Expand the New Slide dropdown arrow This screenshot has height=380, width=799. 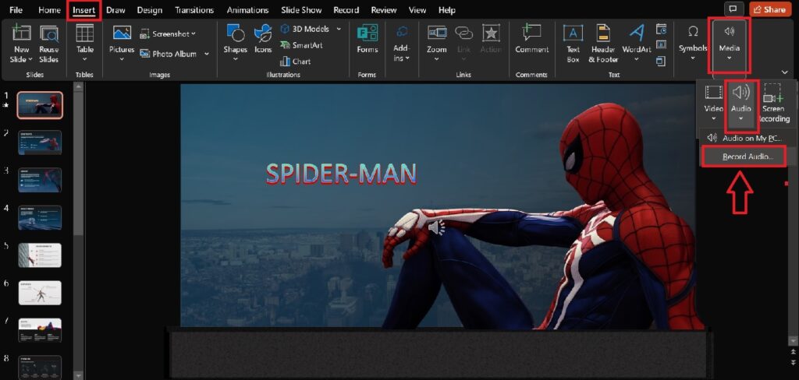coord(30,59)
